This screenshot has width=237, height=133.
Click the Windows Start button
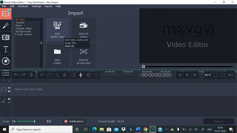point(4,130)
